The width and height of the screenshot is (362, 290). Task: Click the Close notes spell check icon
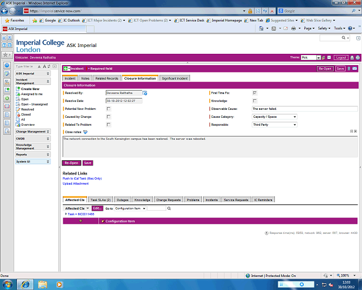(x=85, y=131)
